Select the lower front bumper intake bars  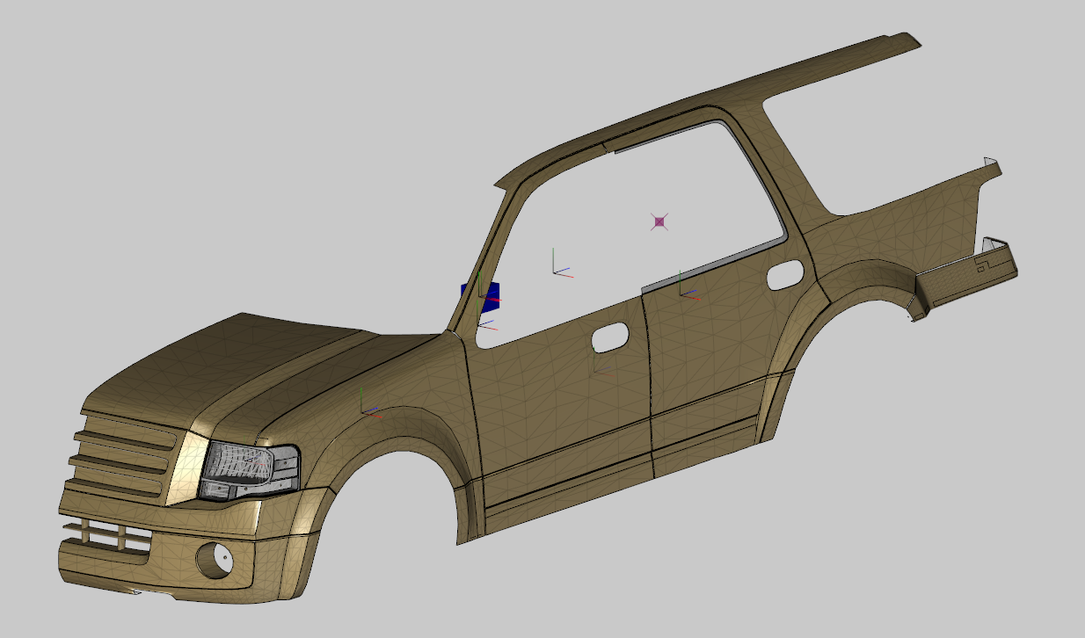pyautogui.click(x=107, y=536)
